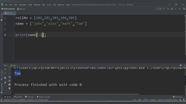Switch to the Run bottom tool tab
Screen dimensions: 186x104
pyautogui.click(x=8, y=97)
